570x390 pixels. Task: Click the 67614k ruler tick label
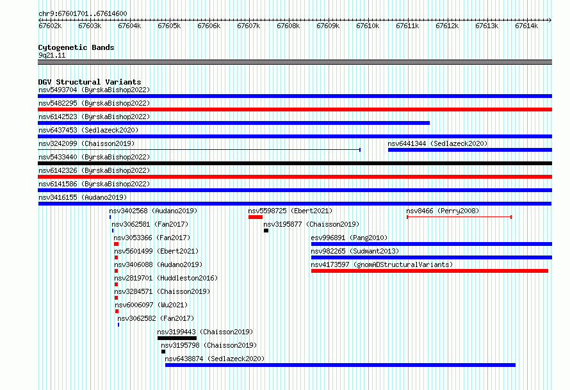tap(526, 26)
